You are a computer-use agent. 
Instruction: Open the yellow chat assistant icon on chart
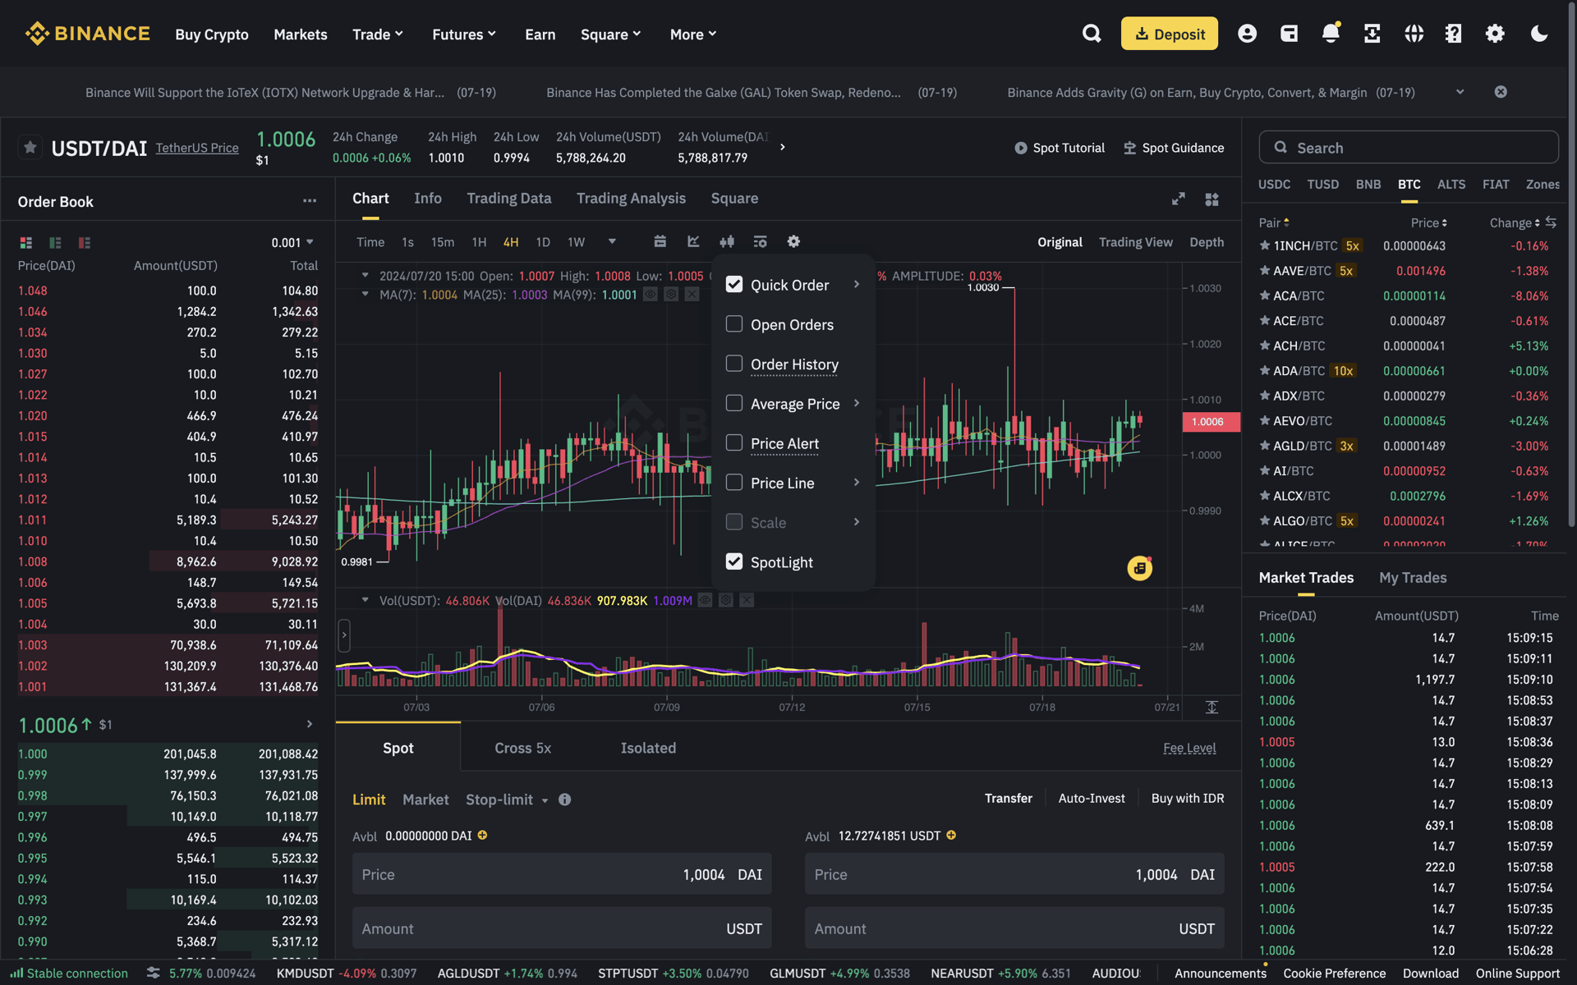click(1140, 568)
